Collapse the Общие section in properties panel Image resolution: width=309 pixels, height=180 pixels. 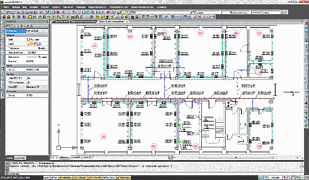47,35
